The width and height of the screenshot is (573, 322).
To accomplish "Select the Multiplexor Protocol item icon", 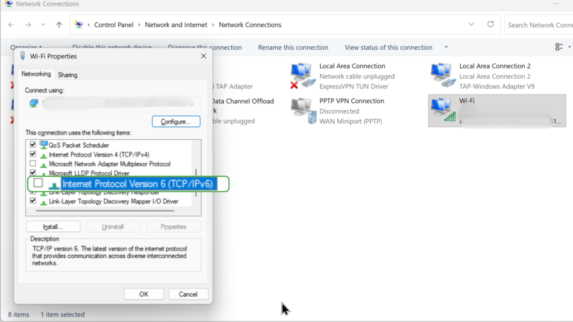I will [44, 165].
